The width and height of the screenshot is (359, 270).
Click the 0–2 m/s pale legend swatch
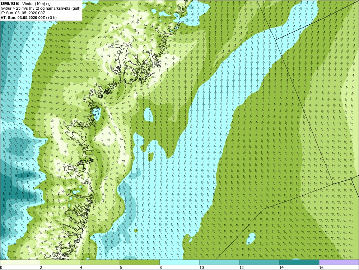tap(20, 262)
